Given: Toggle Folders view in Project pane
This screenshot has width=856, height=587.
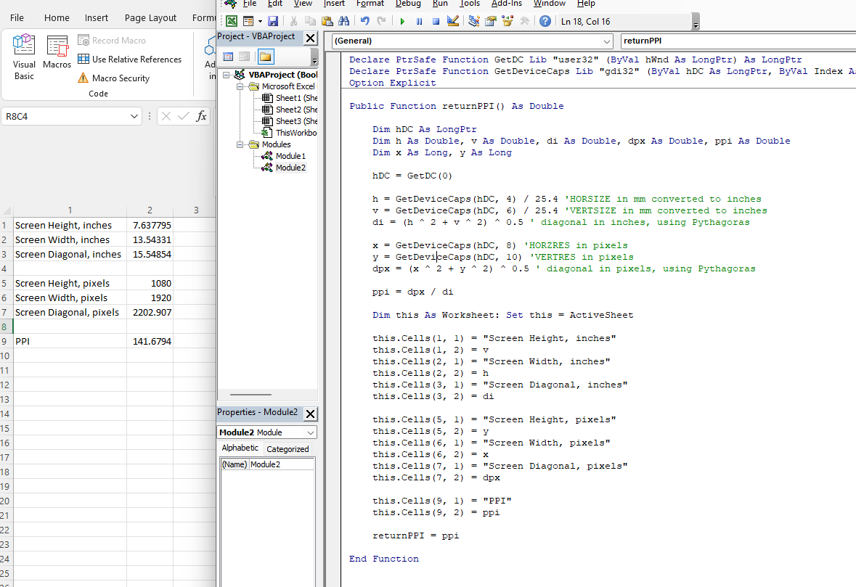Looking at the screenshot, I should (265, 57).
